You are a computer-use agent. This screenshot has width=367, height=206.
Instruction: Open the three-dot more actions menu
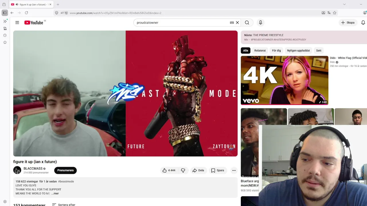click(x=234, y=170)
